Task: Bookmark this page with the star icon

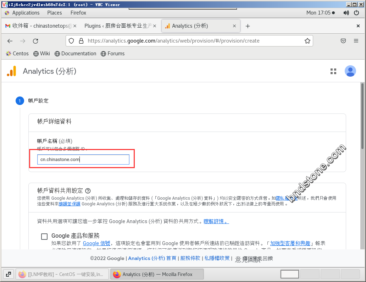Action: coord(307,41)
